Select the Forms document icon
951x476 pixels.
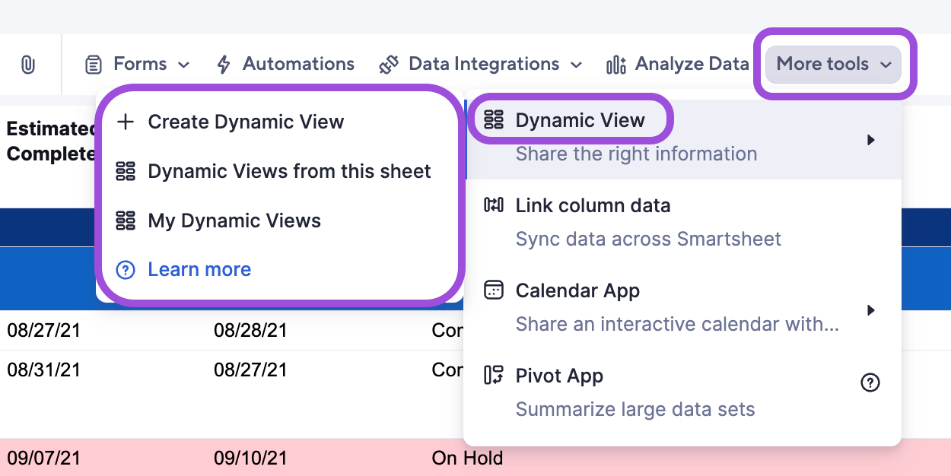(x=93, y=64)
